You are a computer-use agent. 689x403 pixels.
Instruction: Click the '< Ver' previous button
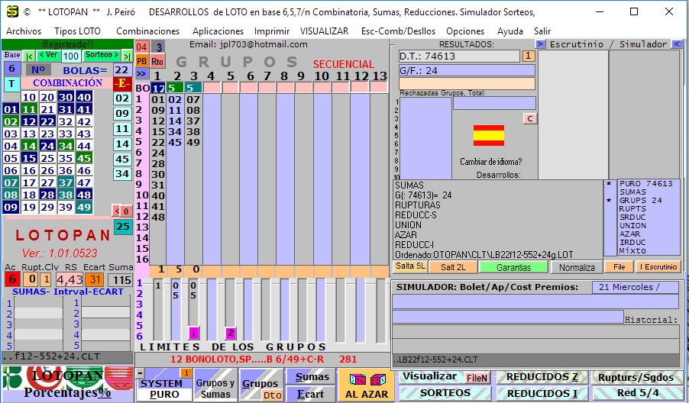point(48,56)
